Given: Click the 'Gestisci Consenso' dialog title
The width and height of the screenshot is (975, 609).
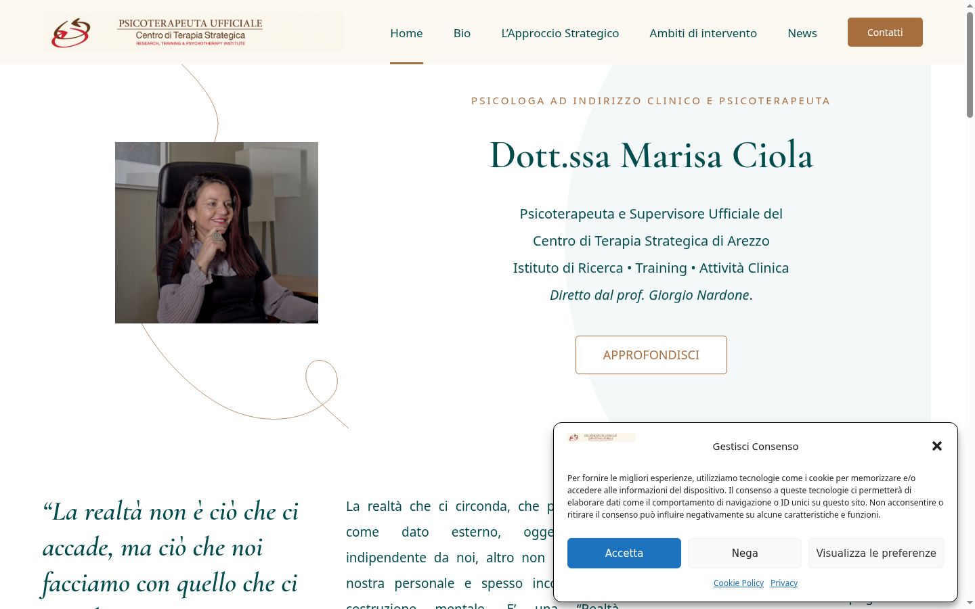Looking at the screenshot, I should pyautogui.click(x=756, y=447).
